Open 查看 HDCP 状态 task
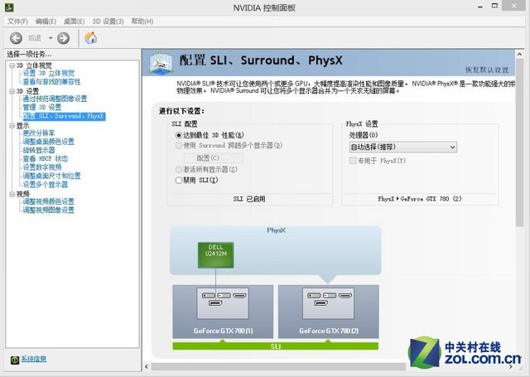530x377 pixels. pos(46,158)
